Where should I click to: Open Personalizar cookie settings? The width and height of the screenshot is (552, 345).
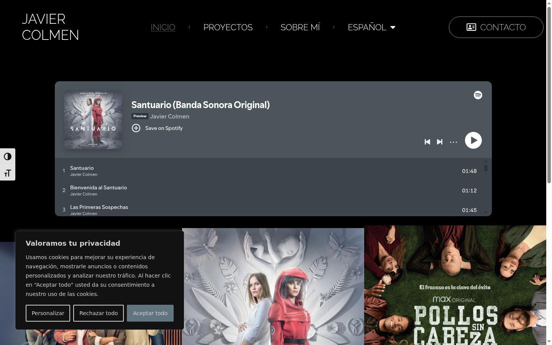click(48, 313)
